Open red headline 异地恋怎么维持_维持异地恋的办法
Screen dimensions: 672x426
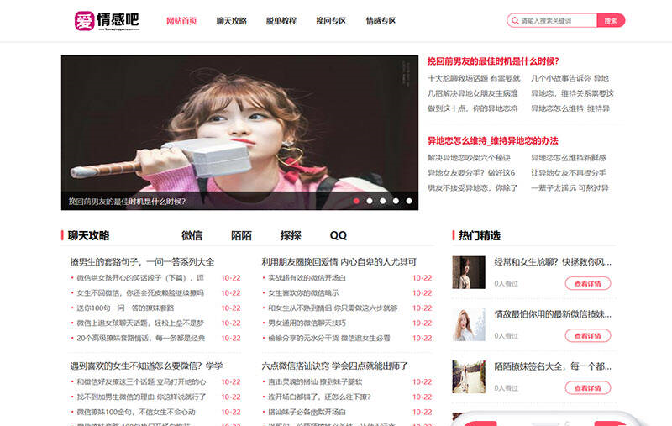click(493, 140)
